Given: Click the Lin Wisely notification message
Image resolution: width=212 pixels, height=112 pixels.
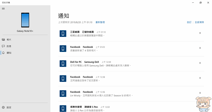Looking at the screenshot, I should pyautogui.click(x=101, y=96).
